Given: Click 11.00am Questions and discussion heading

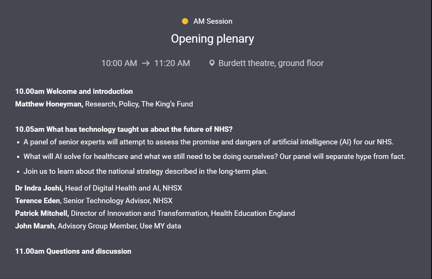Looking at the screenshot, I should [73, 251].
